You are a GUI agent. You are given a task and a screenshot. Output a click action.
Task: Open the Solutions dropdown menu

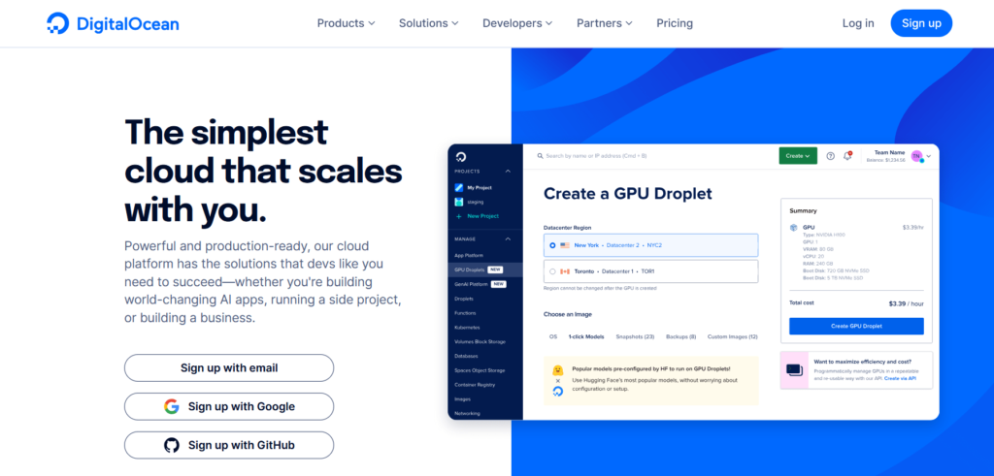tap(429, 23)
